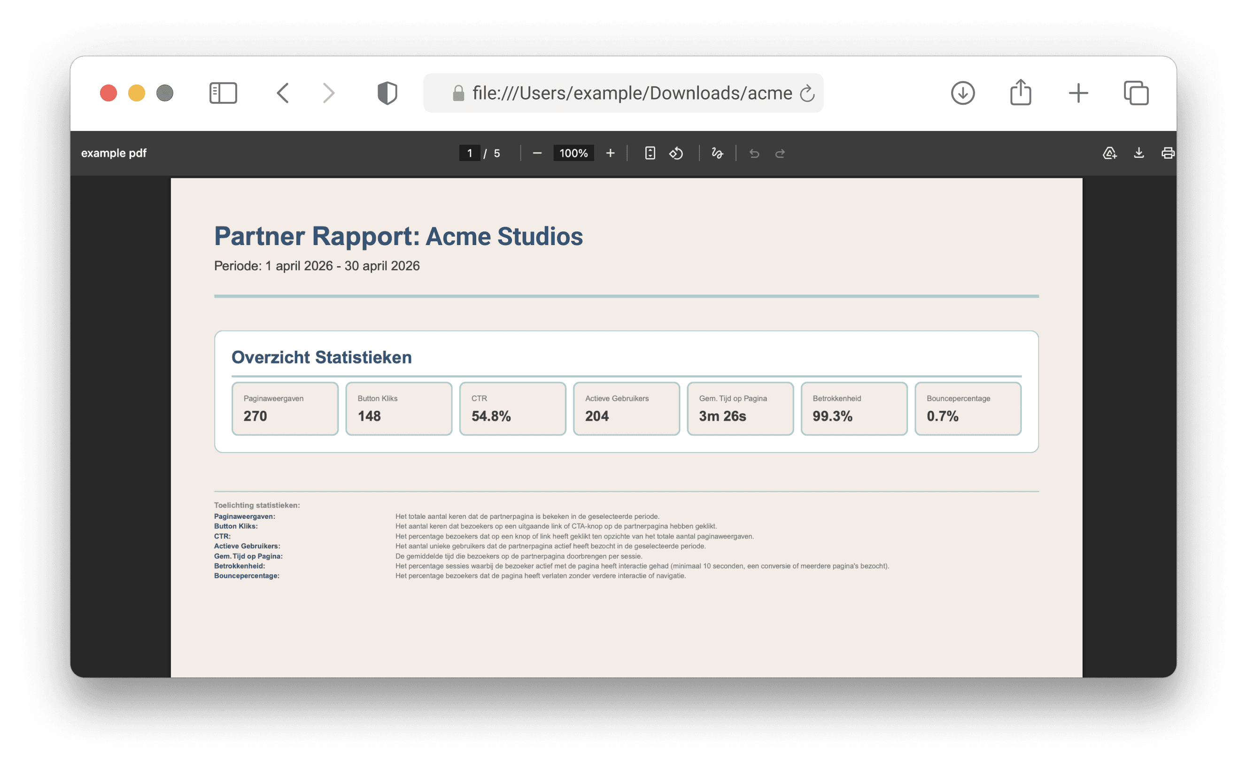
Task: Click the 'Gem. Tijd op Pagina:' footnote label
Action: [248, 556]
